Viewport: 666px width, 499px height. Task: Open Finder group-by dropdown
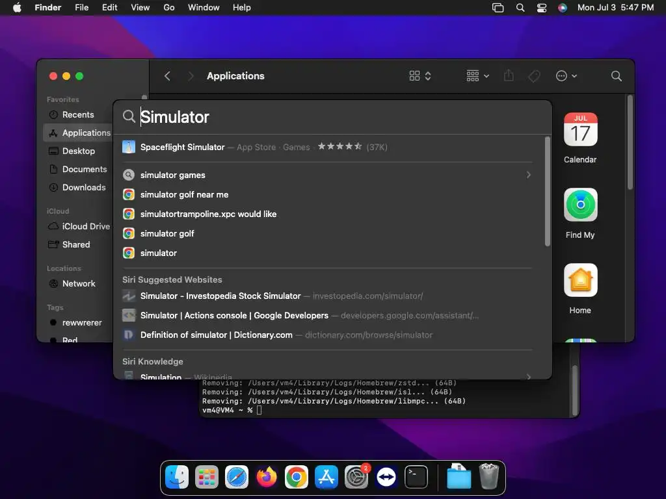click(x=478, y=76)
